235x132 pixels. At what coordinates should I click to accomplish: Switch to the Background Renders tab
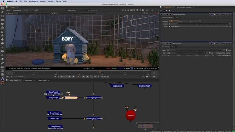184,7
